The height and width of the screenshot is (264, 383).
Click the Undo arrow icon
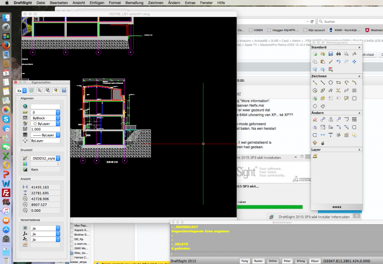(x=338, y=62)
